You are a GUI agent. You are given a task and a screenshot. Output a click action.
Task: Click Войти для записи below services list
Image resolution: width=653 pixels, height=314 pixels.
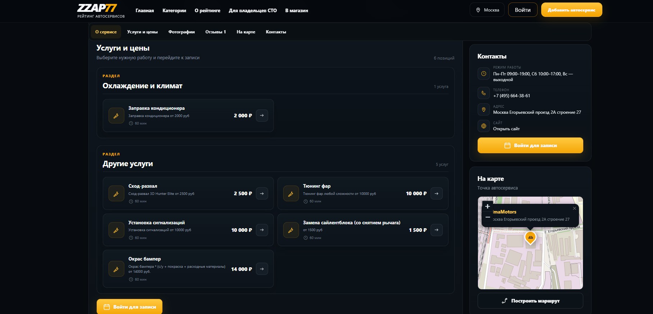tap(129, 307)
